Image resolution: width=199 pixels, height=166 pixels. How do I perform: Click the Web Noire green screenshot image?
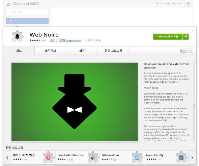point(75,102)
